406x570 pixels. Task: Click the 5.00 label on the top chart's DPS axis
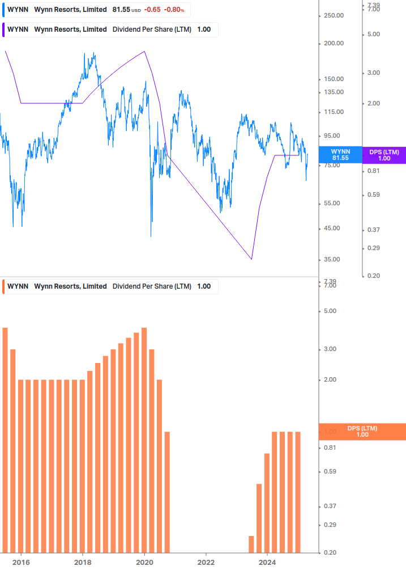[374, 35]
